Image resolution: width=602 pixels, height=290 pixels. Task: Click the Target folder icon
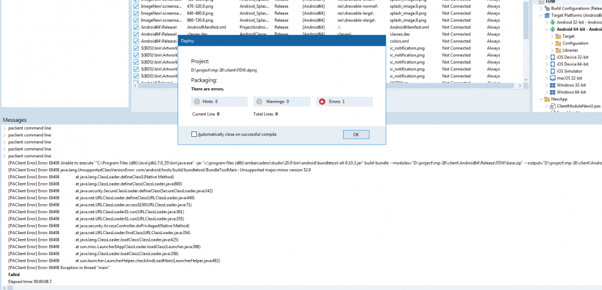tap(558, 37)
